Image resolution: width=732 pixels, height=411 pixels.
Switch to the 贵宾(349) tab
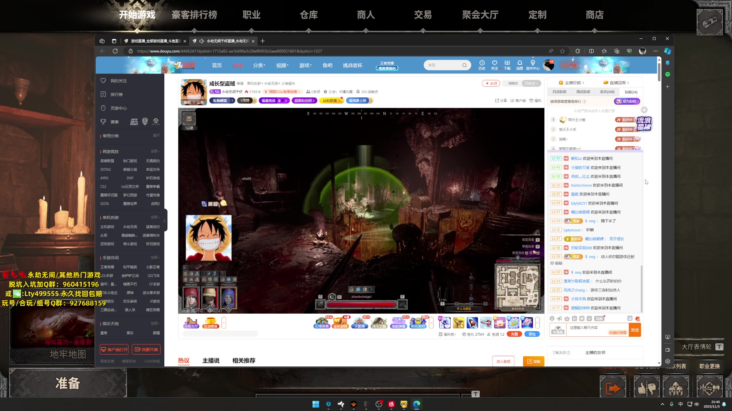(x=607, y=92)
